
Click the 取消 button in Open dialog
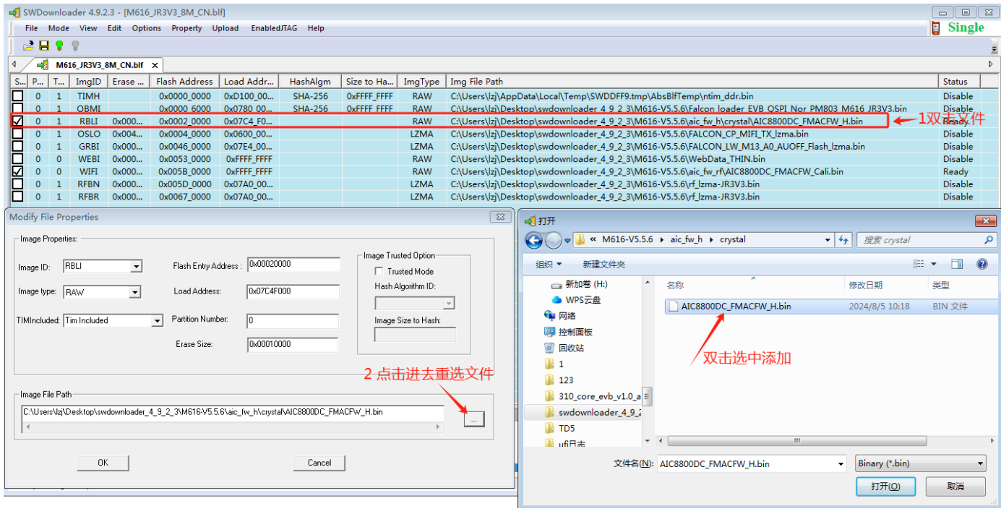pyautogui.click(x=955, y=487)
